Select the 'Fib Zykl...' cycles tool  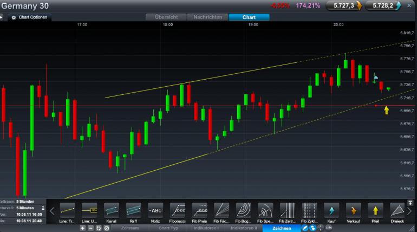click(x=310, y=210)
